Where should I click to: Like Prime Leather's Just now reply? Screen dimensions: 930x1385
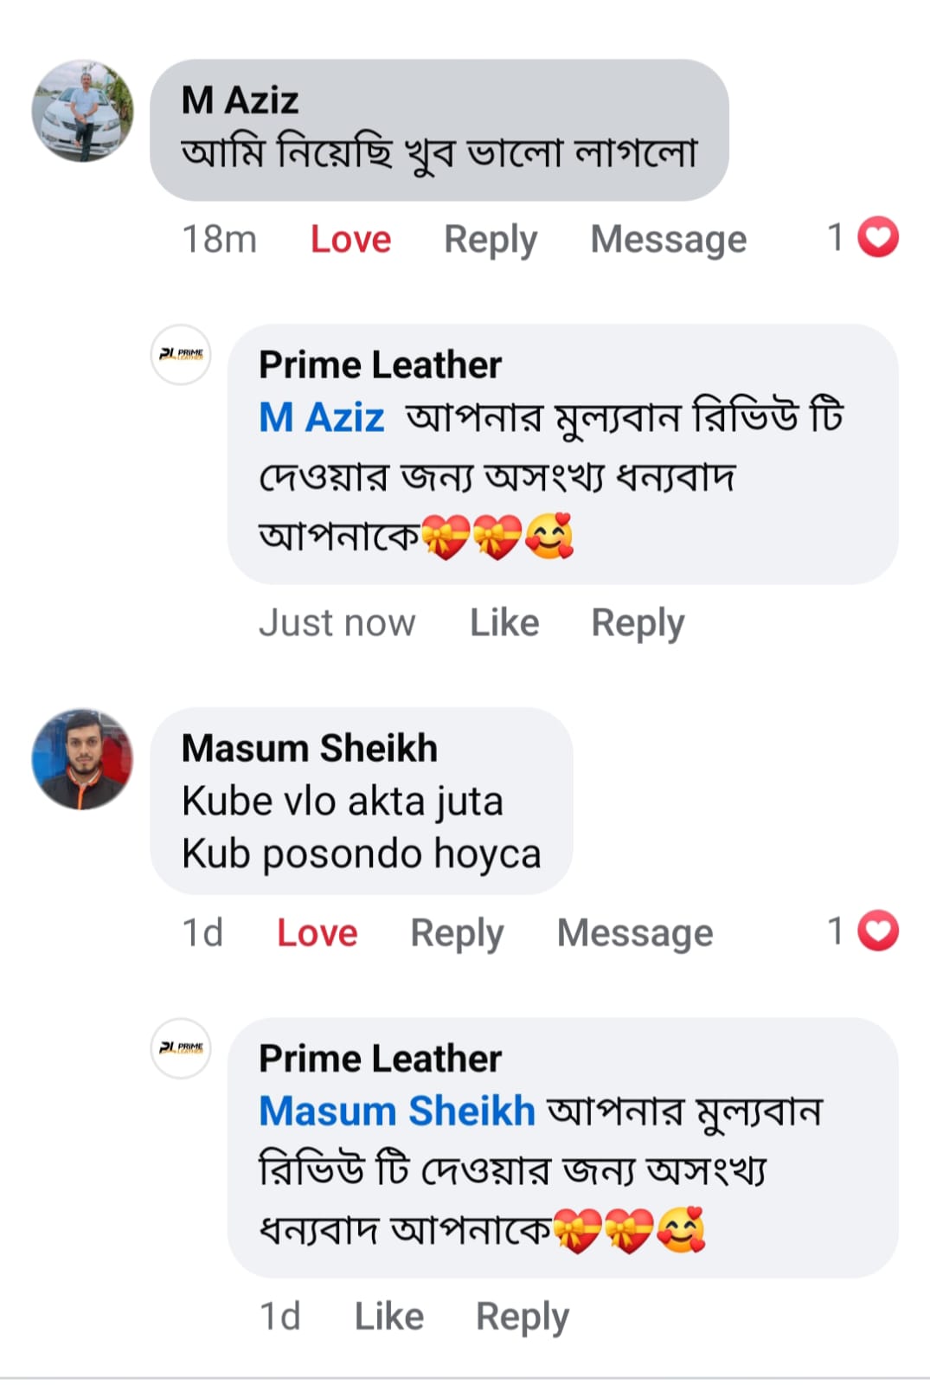click(504, 623)
